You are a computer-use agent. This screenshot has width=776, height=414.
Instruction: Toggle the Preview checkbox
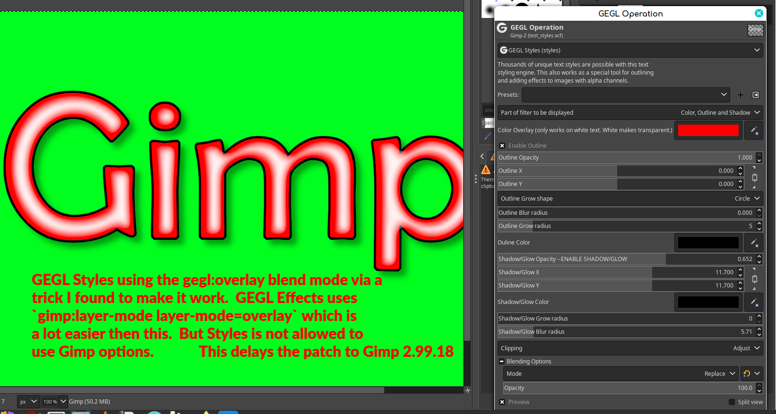(502, 402)
